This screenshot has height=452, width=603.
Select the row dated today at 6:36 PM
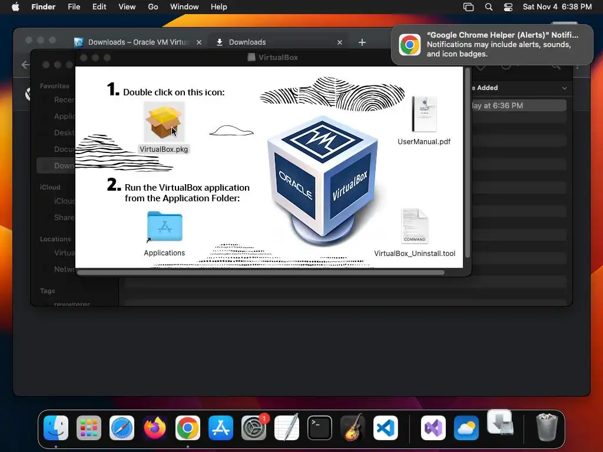click(x=518, y=106)
